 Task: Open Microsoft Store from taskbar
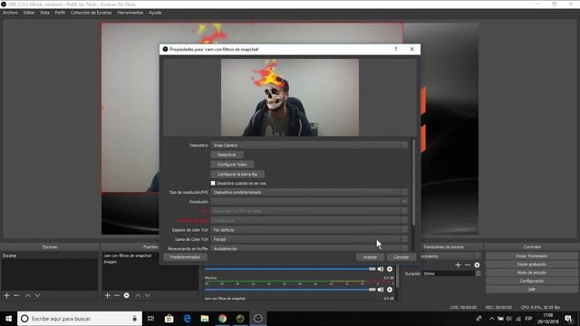(169, 319)
